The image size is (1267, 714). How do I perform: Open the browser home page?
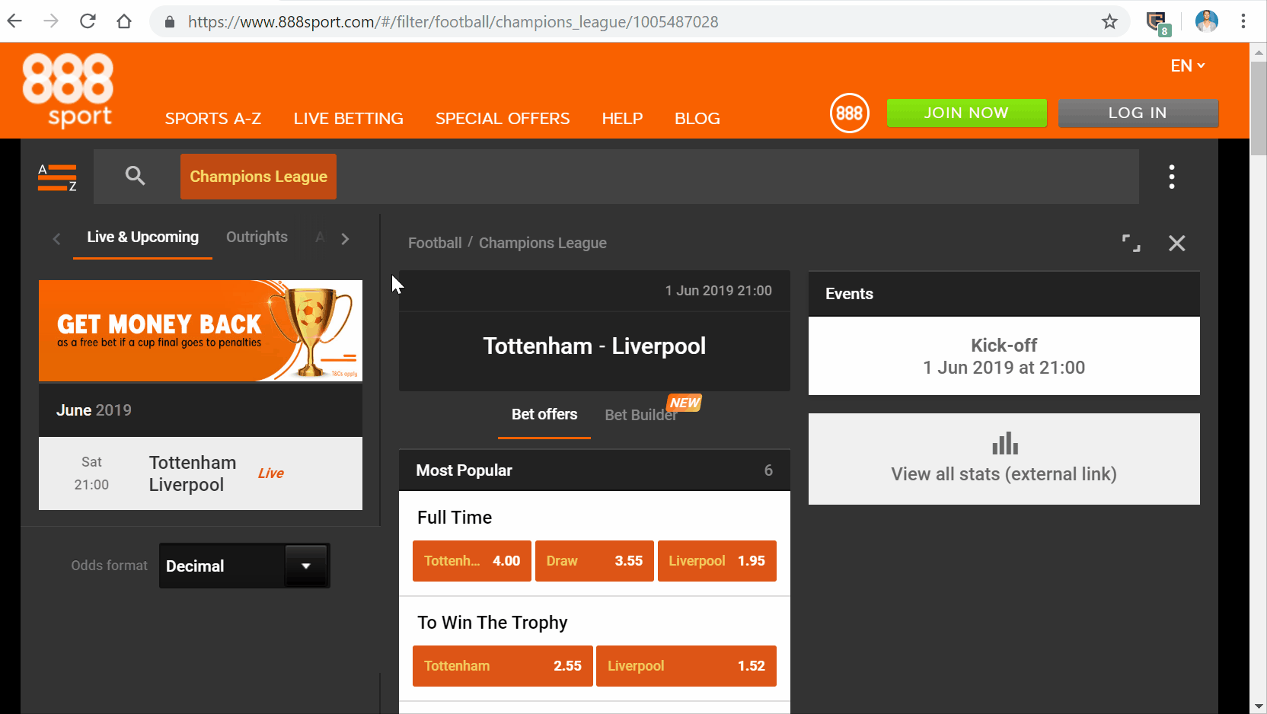124,21
